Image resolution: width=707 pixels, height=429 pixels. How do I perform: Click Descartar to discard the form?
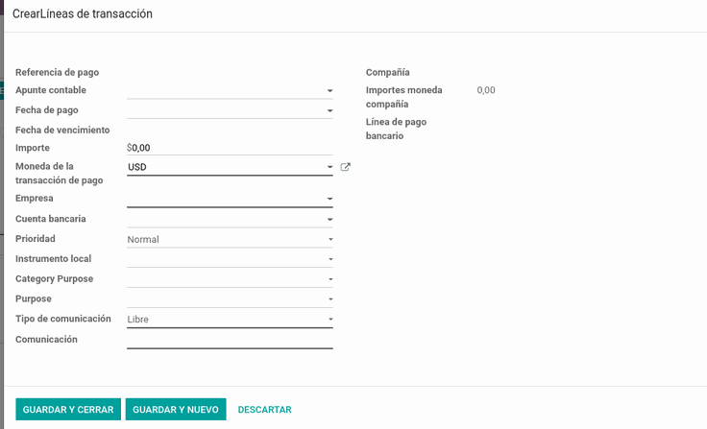point(264,409)
